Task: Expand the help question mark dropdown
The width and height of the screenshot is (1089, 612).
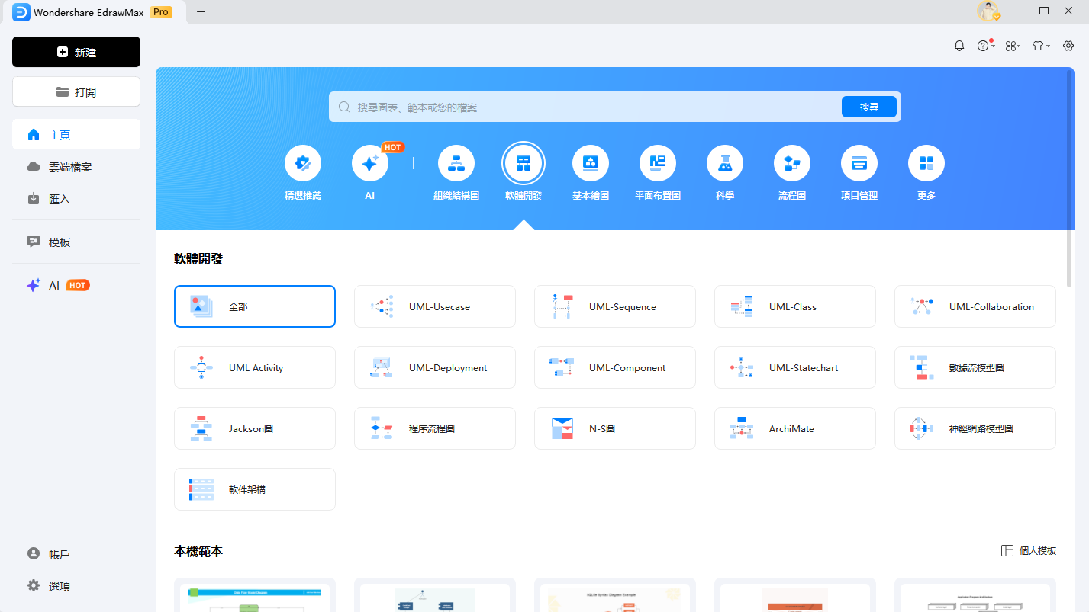Action: pos(985,46)
